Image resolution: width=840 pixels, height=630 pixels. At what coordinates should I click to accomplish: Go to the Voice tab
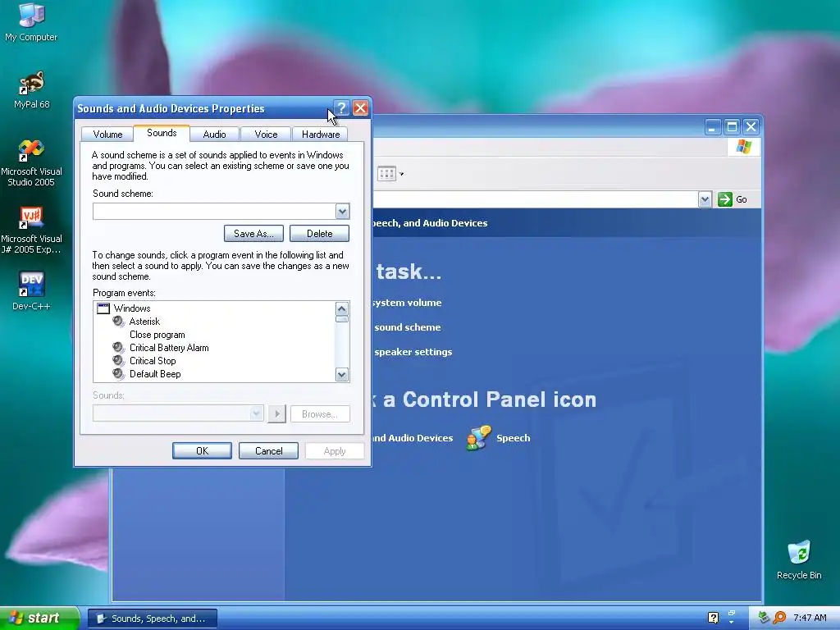[266, 135]
